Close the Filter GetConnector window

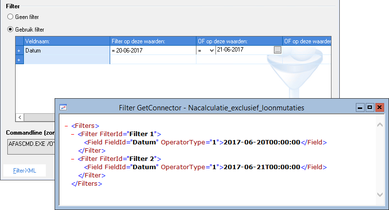coord(380,107)
